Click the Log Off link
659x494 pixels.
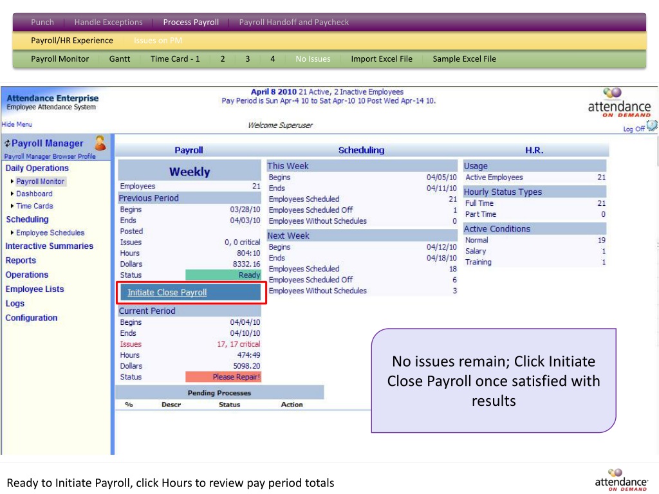[634, 129]
